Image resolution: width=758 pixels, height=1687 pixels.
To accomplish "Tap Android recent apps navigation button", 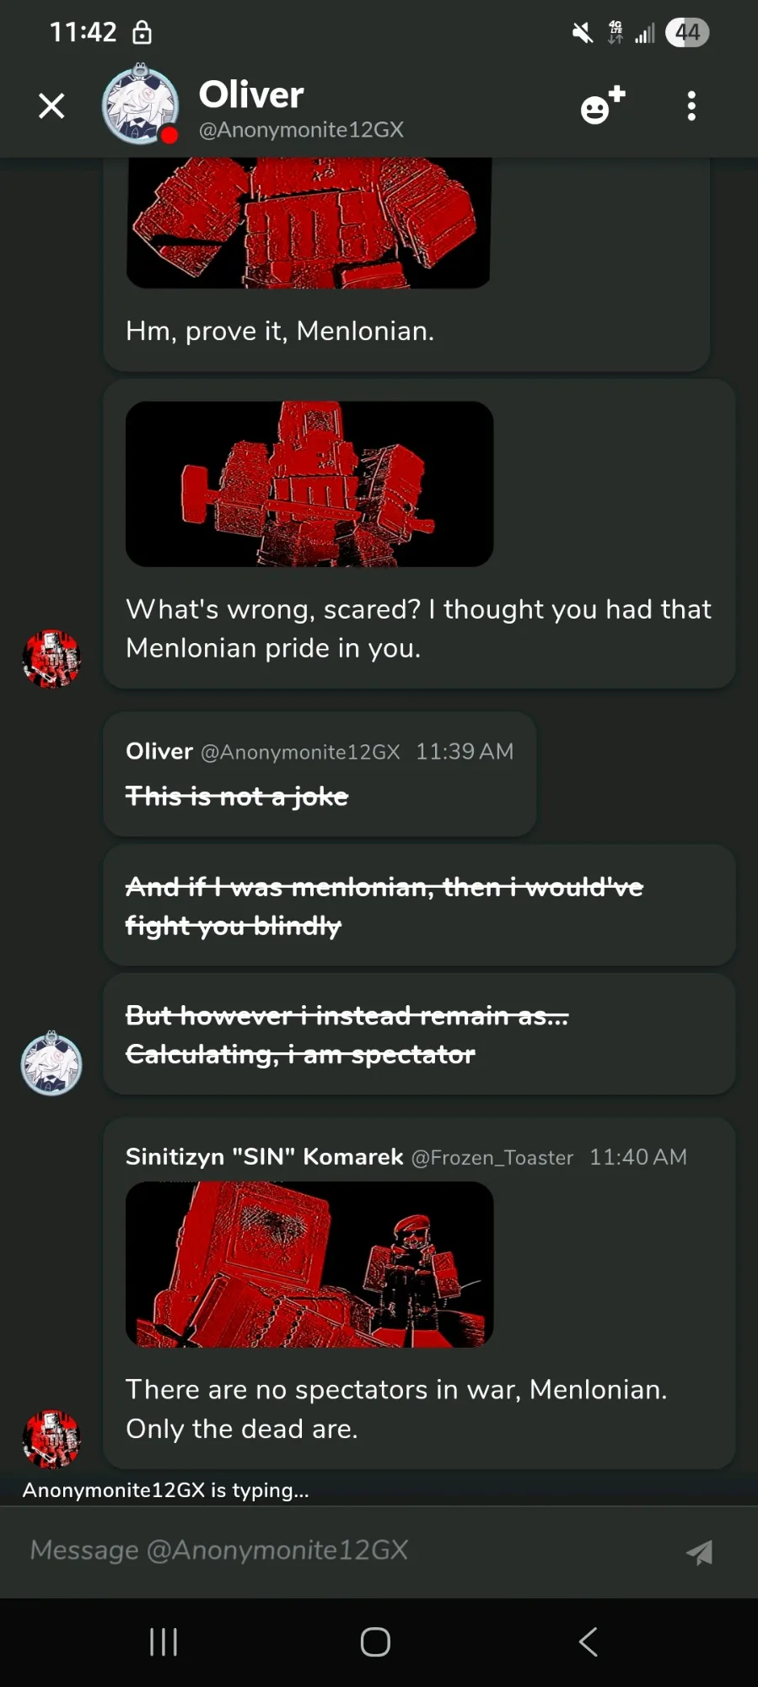I will (x=164, y=1642).
